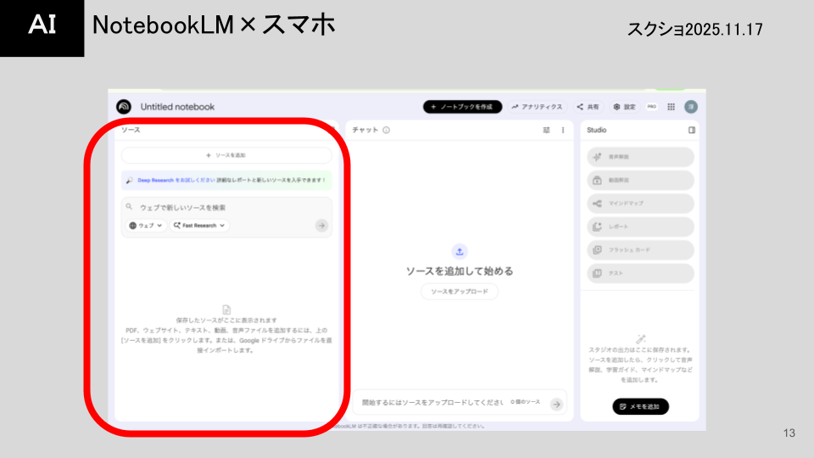Click ソースを追加 button in sources panel
This screenshot has width=814, height=458.
coord(226,155)
